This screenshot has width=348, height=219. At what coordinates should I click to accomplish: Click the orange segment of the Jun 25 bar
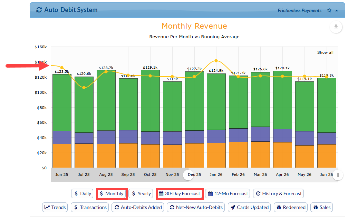[62, 156]
